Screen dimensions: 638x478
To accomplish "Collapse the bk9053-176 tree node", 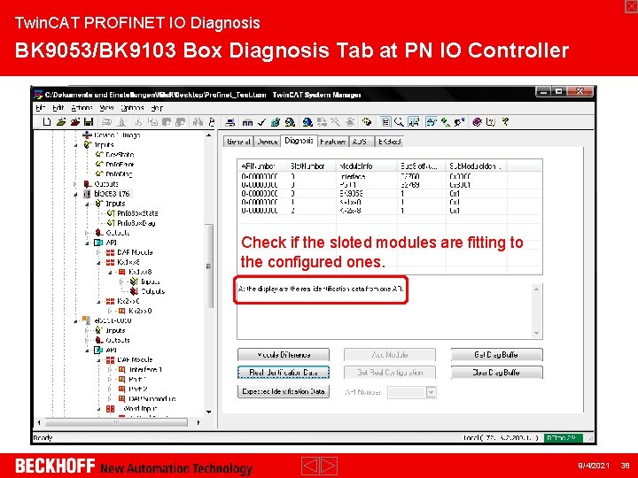I will [x=75, y=194].
